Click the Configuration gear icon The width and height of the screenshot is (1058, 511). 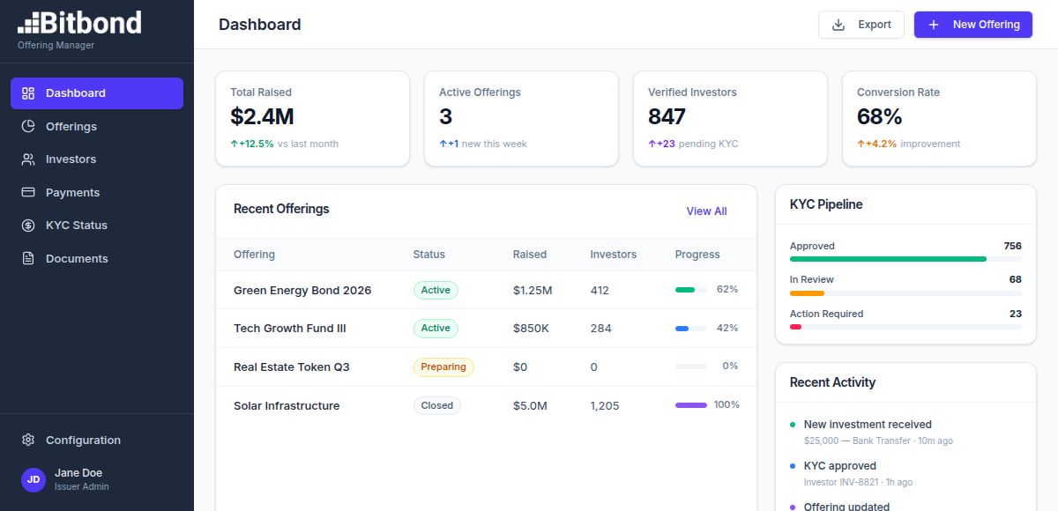point(28,440)
